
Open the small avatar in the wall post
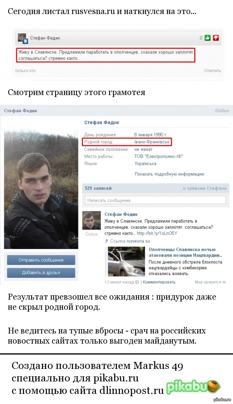[92, 220]
